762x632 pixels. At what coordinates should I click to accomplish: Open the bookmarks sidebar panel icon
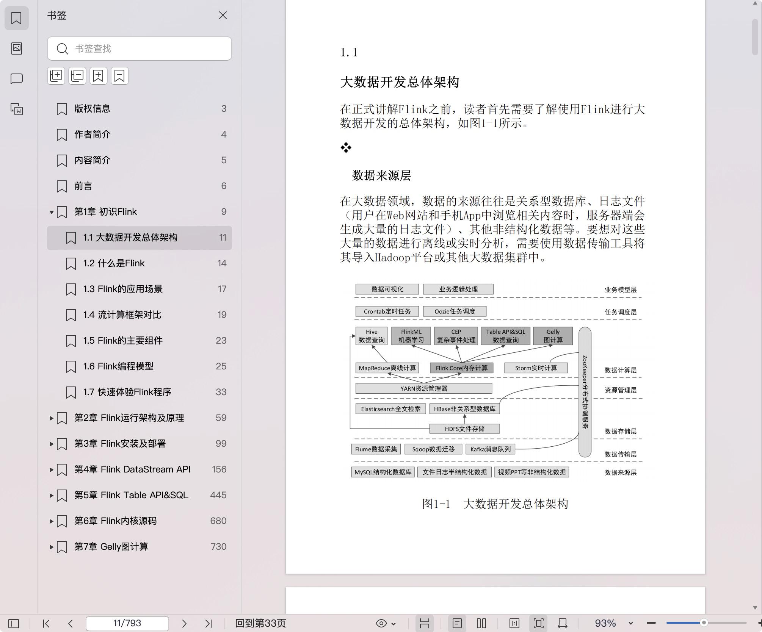pos(16,18)
